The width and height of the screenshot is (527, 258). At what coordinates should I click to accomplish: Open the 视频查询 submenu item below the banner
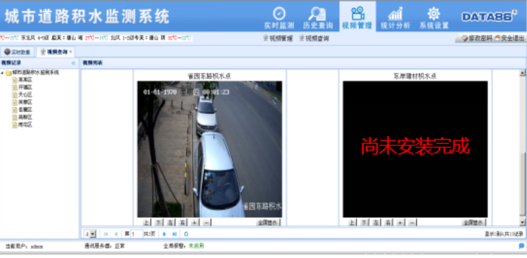314,38
